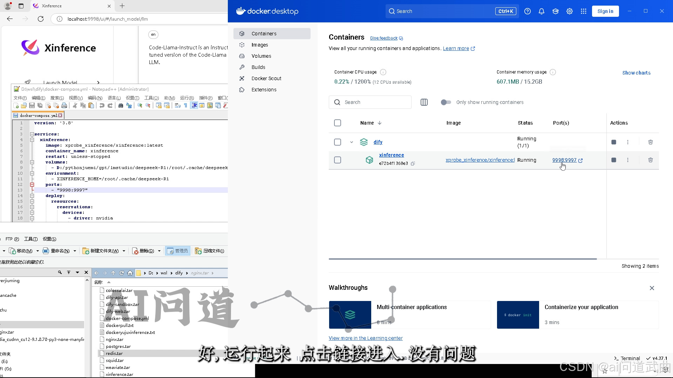The image size is (673, 378).
Task: Switch to the Volumes sidebar item
Action: [261, 56]
